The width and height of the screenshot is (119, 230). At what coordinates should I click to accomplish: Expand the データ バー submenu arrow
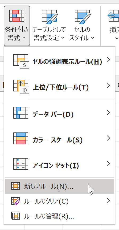108,112
